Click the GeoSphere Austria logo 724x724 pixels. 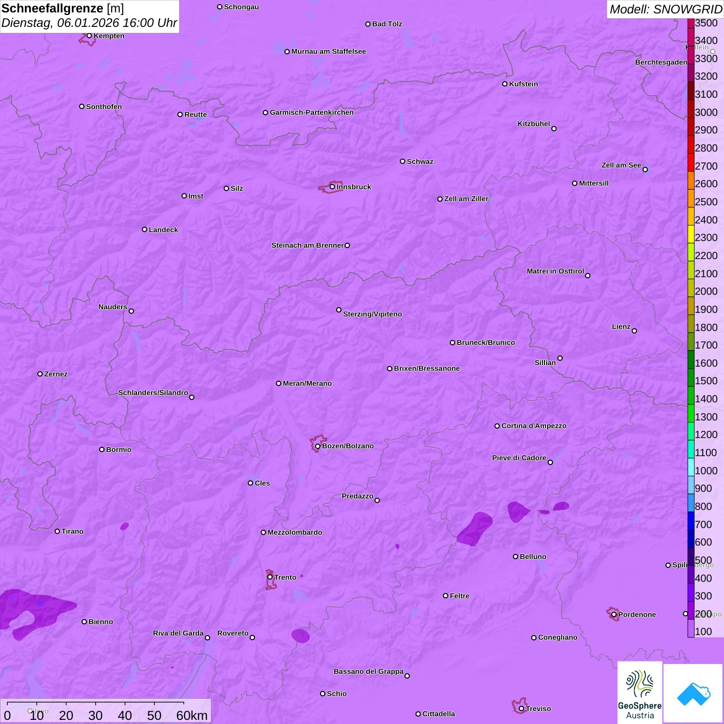(x=640, y=693)
